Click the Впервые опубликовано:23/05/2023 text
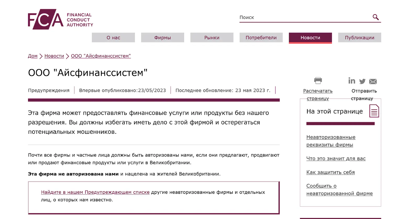This screenshot has width=419, height=219. pyautogui.click(x=123, y=90)
